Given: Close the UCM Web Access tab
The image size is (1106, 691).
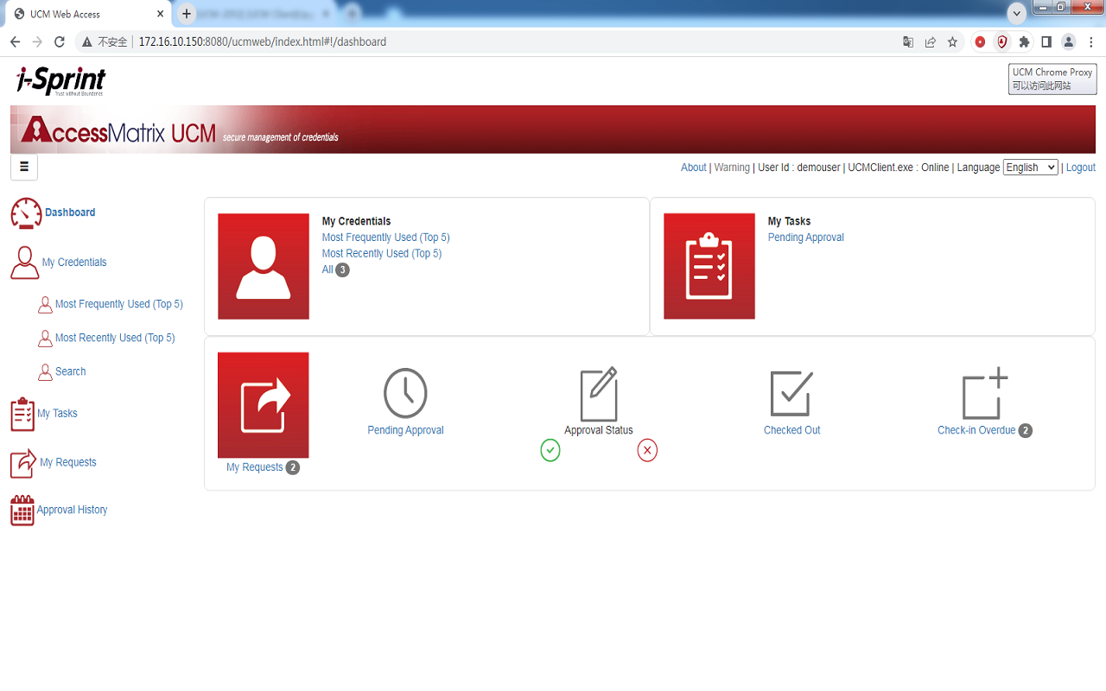Looking at the screenshot, I should [x=160, y=14].
